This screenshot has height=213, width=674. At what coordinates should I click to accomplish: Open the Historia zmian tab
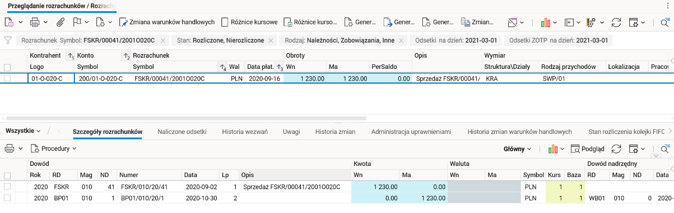(335, 131)
